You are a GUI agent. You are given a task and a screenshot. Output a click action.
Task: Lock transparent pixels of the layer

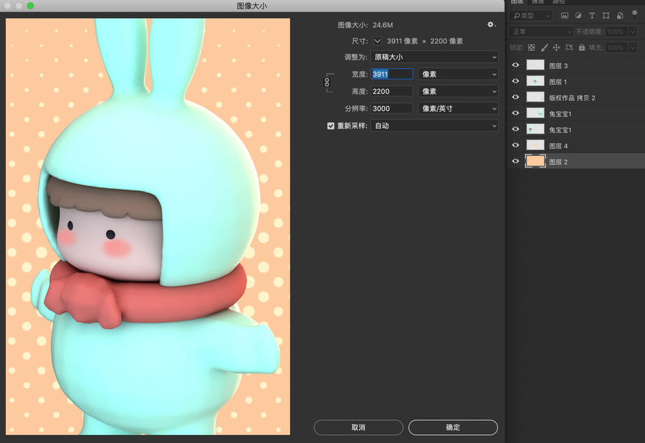532,48
